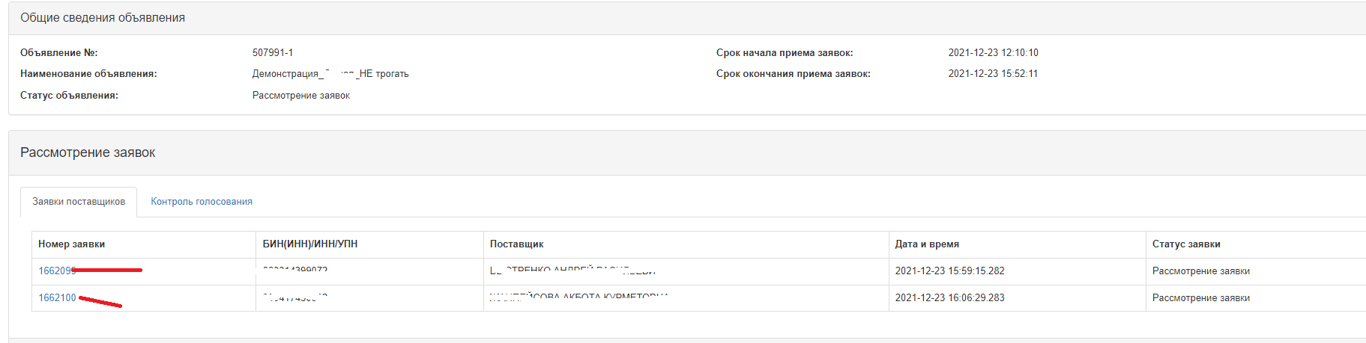This screenshot has height=343, width=1366.
Task: Click the Рассмотрение заявок panel heading
Action: pyautogui.click(x=88, y=152)
